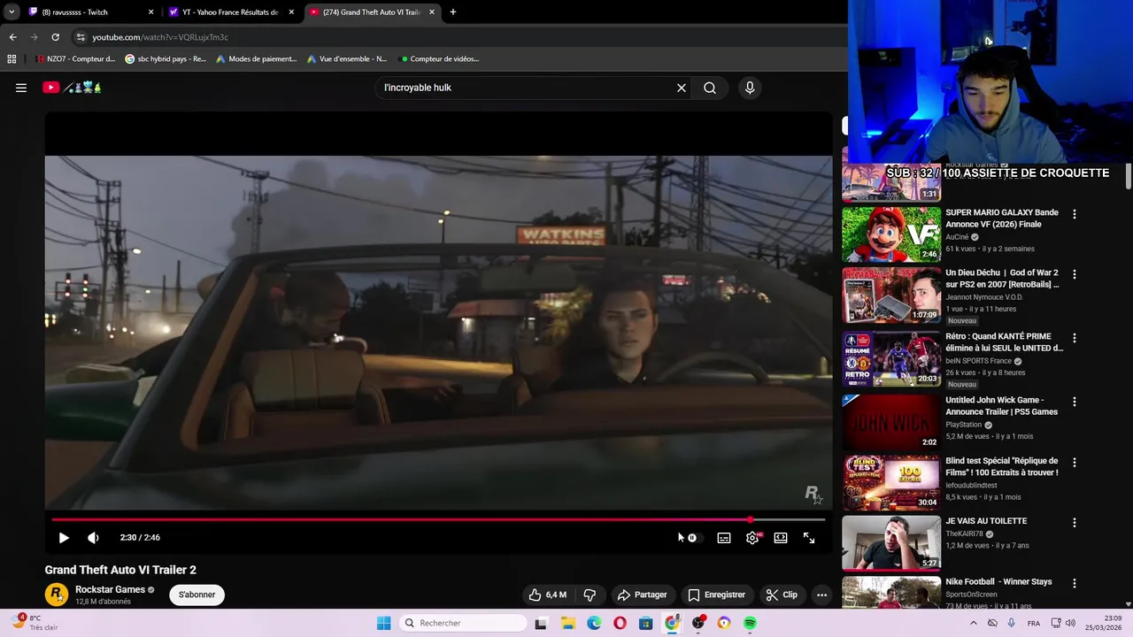The width and height of the screenshot is (1133, 637).
Task: Open options menu for Nike Football video
Action: click(x=1075, y=583)
